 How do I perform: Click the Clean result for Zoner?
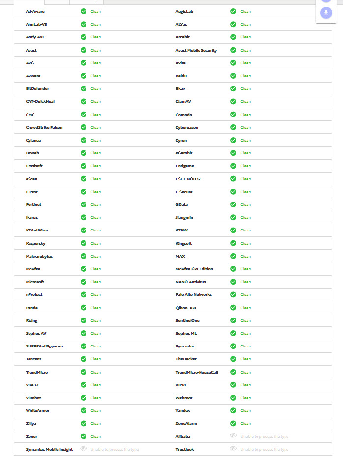[96, 436]
